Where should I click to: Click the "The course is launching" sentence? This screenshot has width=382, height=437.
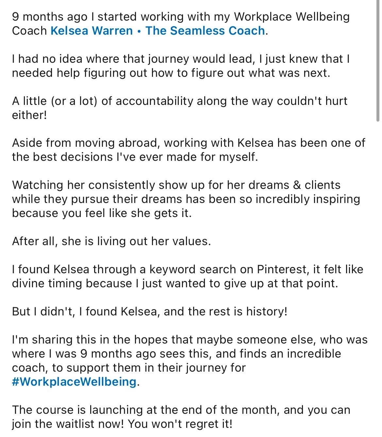181,417
